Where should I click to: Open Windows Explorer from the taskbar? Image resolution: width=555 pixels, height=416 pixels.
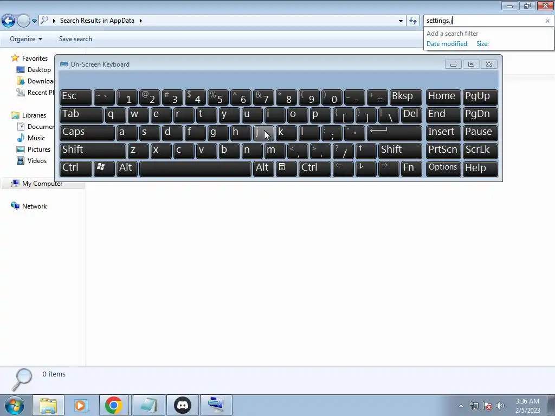(48, 405)
